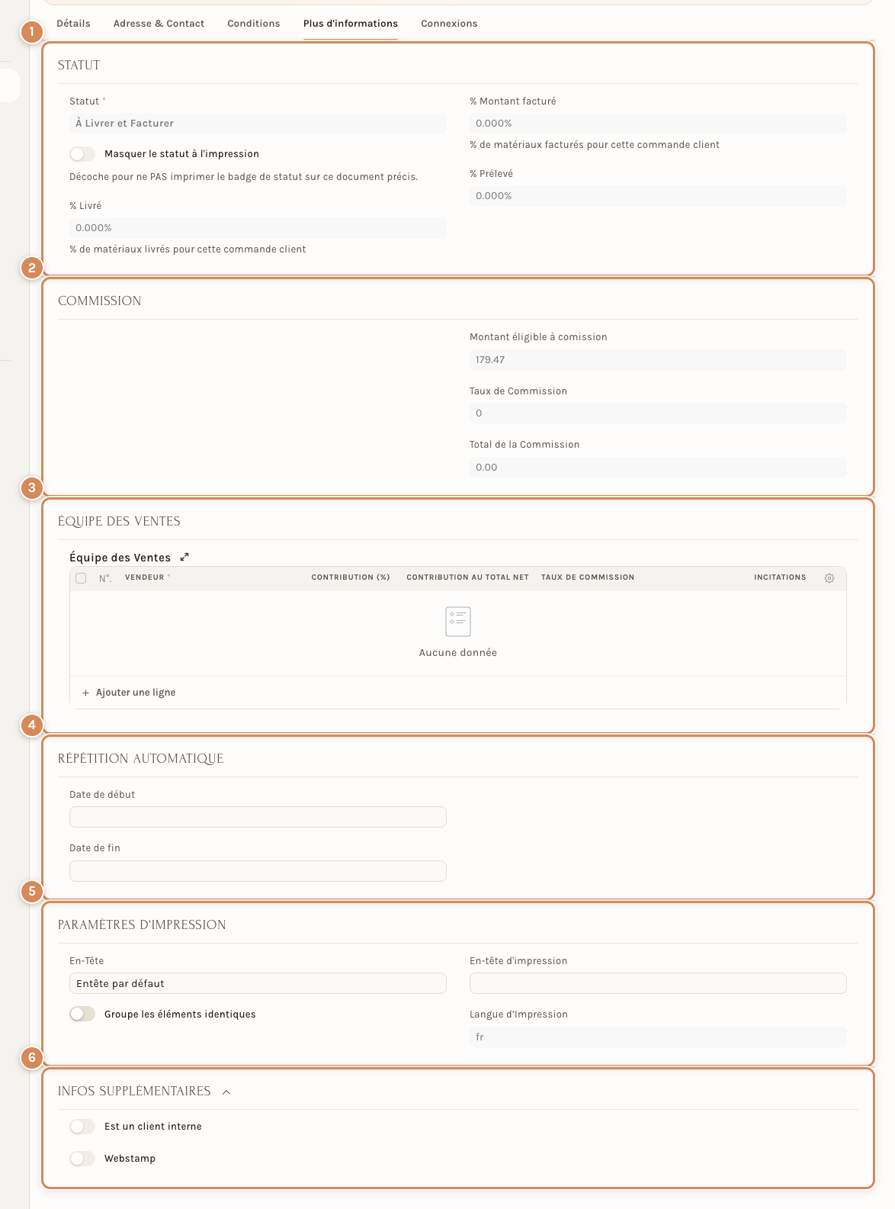The image size is (895, 1209).
Task: Click the Date de fin field
Action: (x=258, y=871)
